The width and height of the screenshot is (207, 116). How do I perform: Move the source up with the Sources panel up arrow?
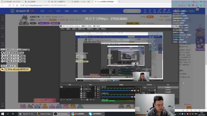pos(91,100)
